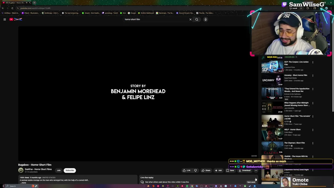The height and width of the screenshot is (188, 334).
Task: Go to the YouTube home logo
Action: [16, 19]
